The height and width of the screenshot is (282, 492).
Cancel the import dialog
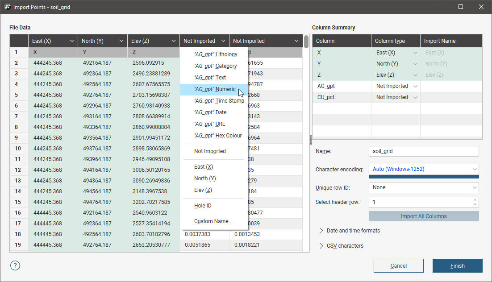point(398,266)
